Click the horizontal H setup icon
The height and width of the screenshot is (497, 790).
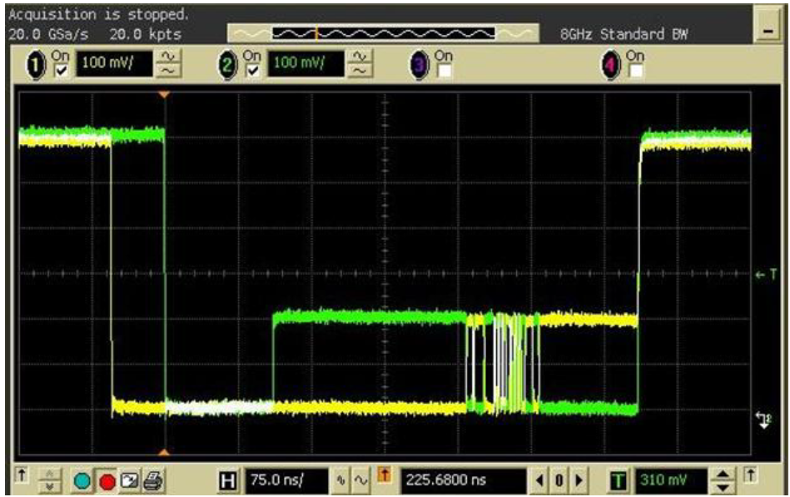click(x=228, y=480)
